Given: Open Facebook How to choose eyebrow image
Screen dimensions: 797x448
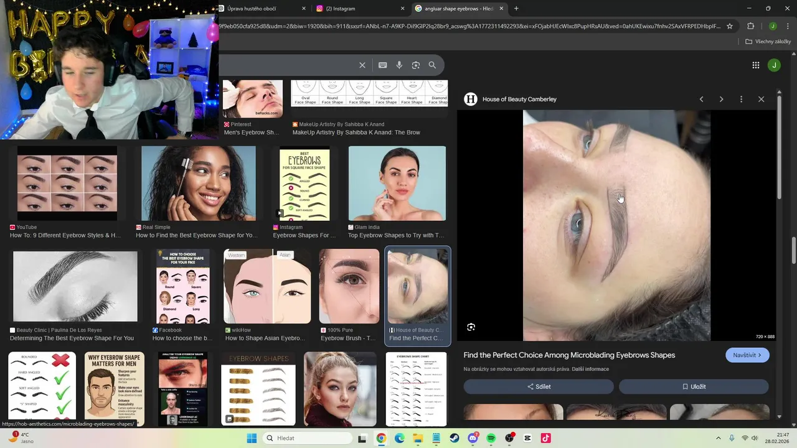Looking at the screenshot, I should pos(183,286).
